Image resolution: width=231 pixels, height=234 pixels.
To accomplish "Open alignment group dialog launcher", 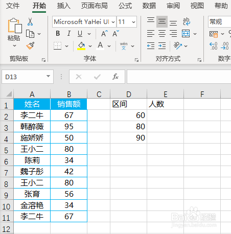I will [x=199, y=60].
